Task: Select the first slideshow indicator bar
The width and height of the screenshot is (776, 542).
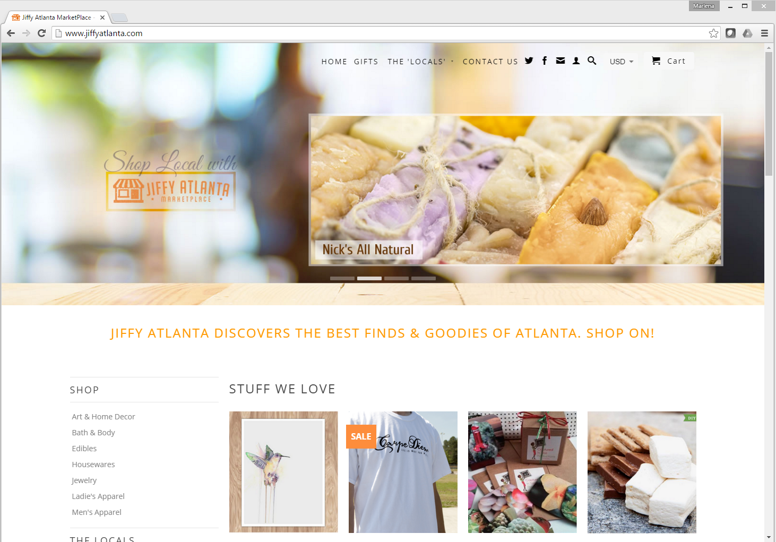Action: pyautogui.click(x=342, y=278)
